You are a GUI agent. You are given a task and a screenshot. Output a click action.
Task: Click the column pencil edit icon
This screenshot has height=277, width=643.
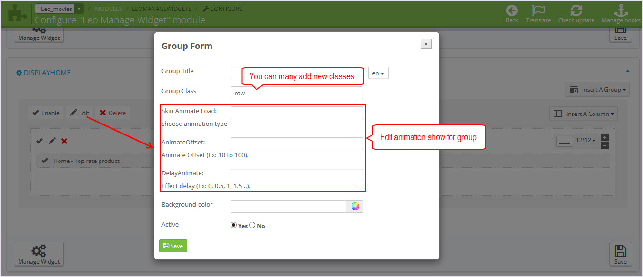pos(52,141)
